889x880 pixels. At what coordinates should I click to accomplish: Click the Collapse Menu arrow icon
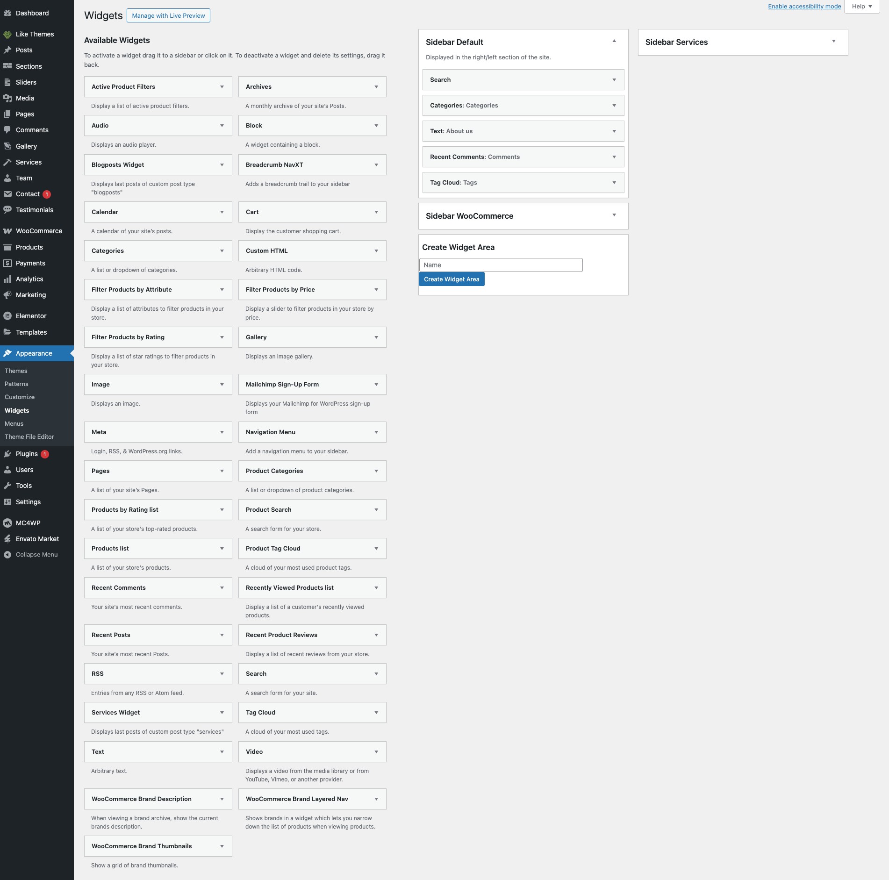[7, 555]
